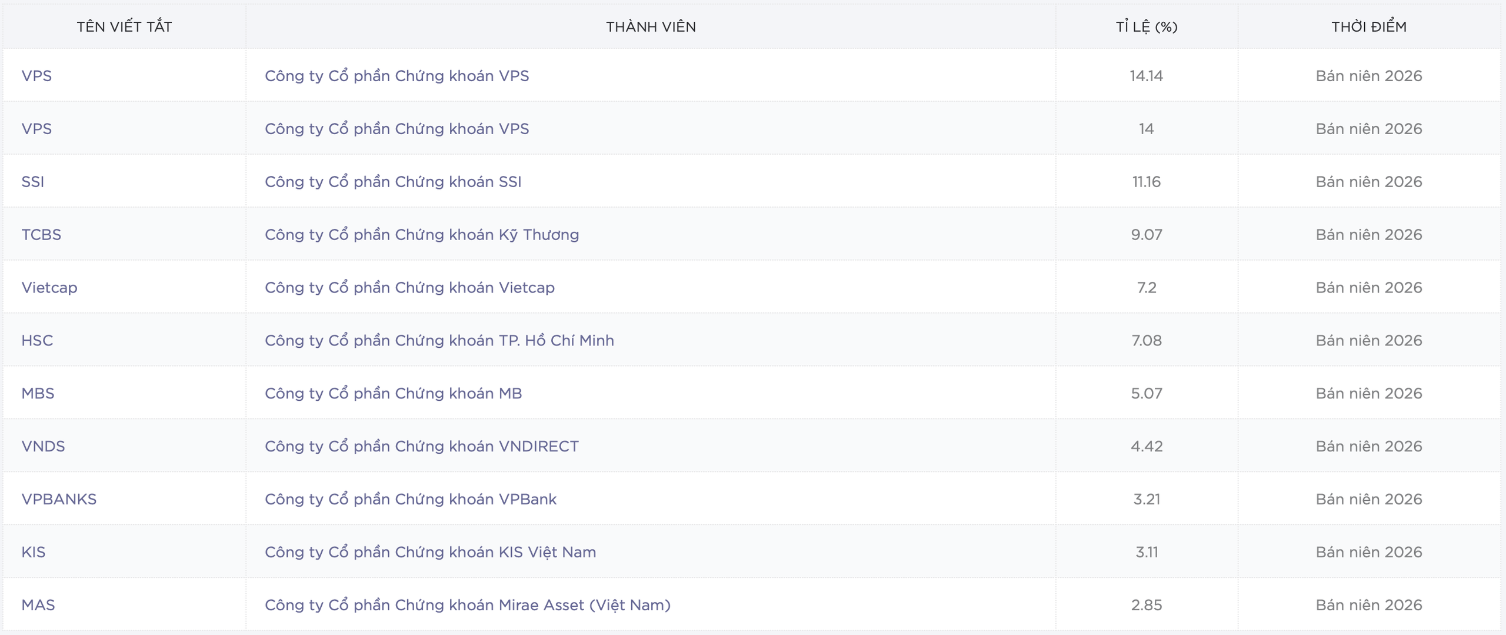Click the TỈ LỆ (%) column header
The image size is (1506, 635).
[1147, 26]
